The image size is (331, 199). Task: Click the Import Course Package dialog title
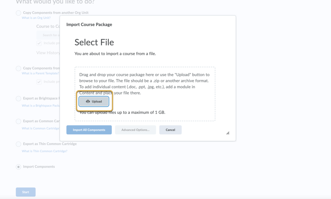[x=89, y=25]
